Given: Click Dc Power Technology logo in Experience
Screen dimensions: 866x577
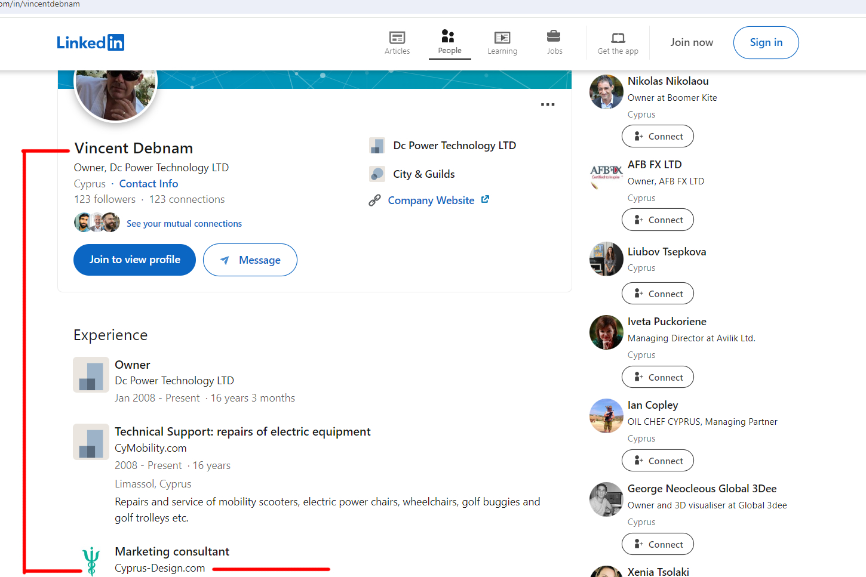Looking at the screenshot, I should pos(91,375).
